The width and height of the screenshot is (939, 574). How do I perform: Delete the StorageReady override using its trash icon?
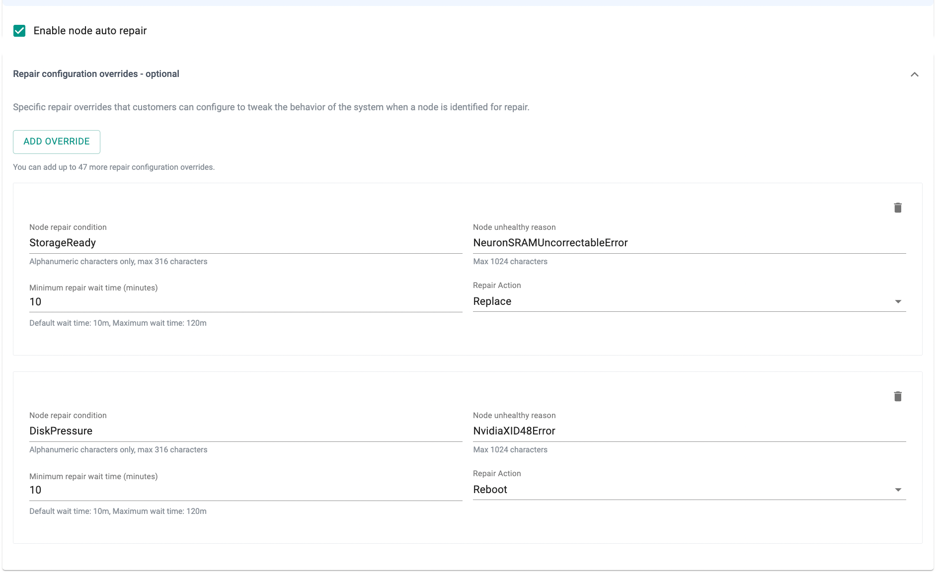point(897,208)
